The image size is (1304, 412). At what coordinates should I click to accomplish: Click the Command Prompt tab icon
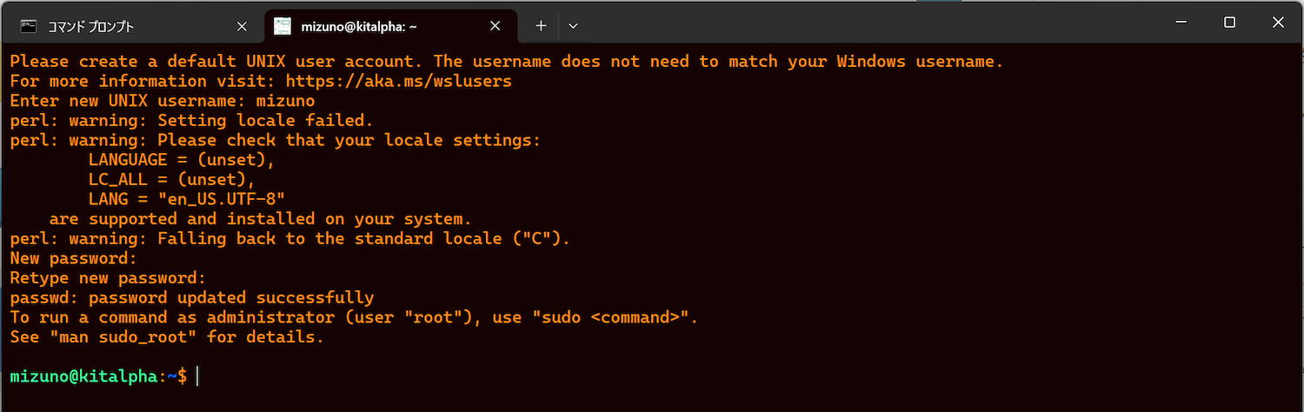tap(29, 26)
